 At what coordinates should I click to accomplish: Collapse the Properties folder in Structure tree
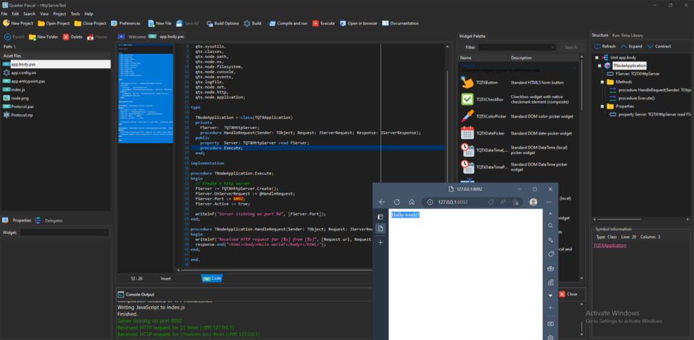coord(603,106)
